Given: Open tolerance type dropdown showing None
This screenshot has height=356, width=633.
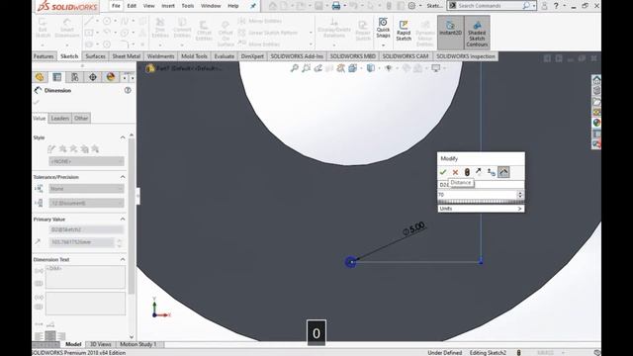Looking at the screenshot, I should click(x=86, y=189).
